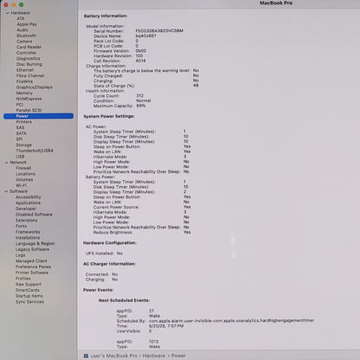Select PCI in the sidebar
The height and width of the screenshot is (360, 360).
pyautogui.click(x=20, y=105)
